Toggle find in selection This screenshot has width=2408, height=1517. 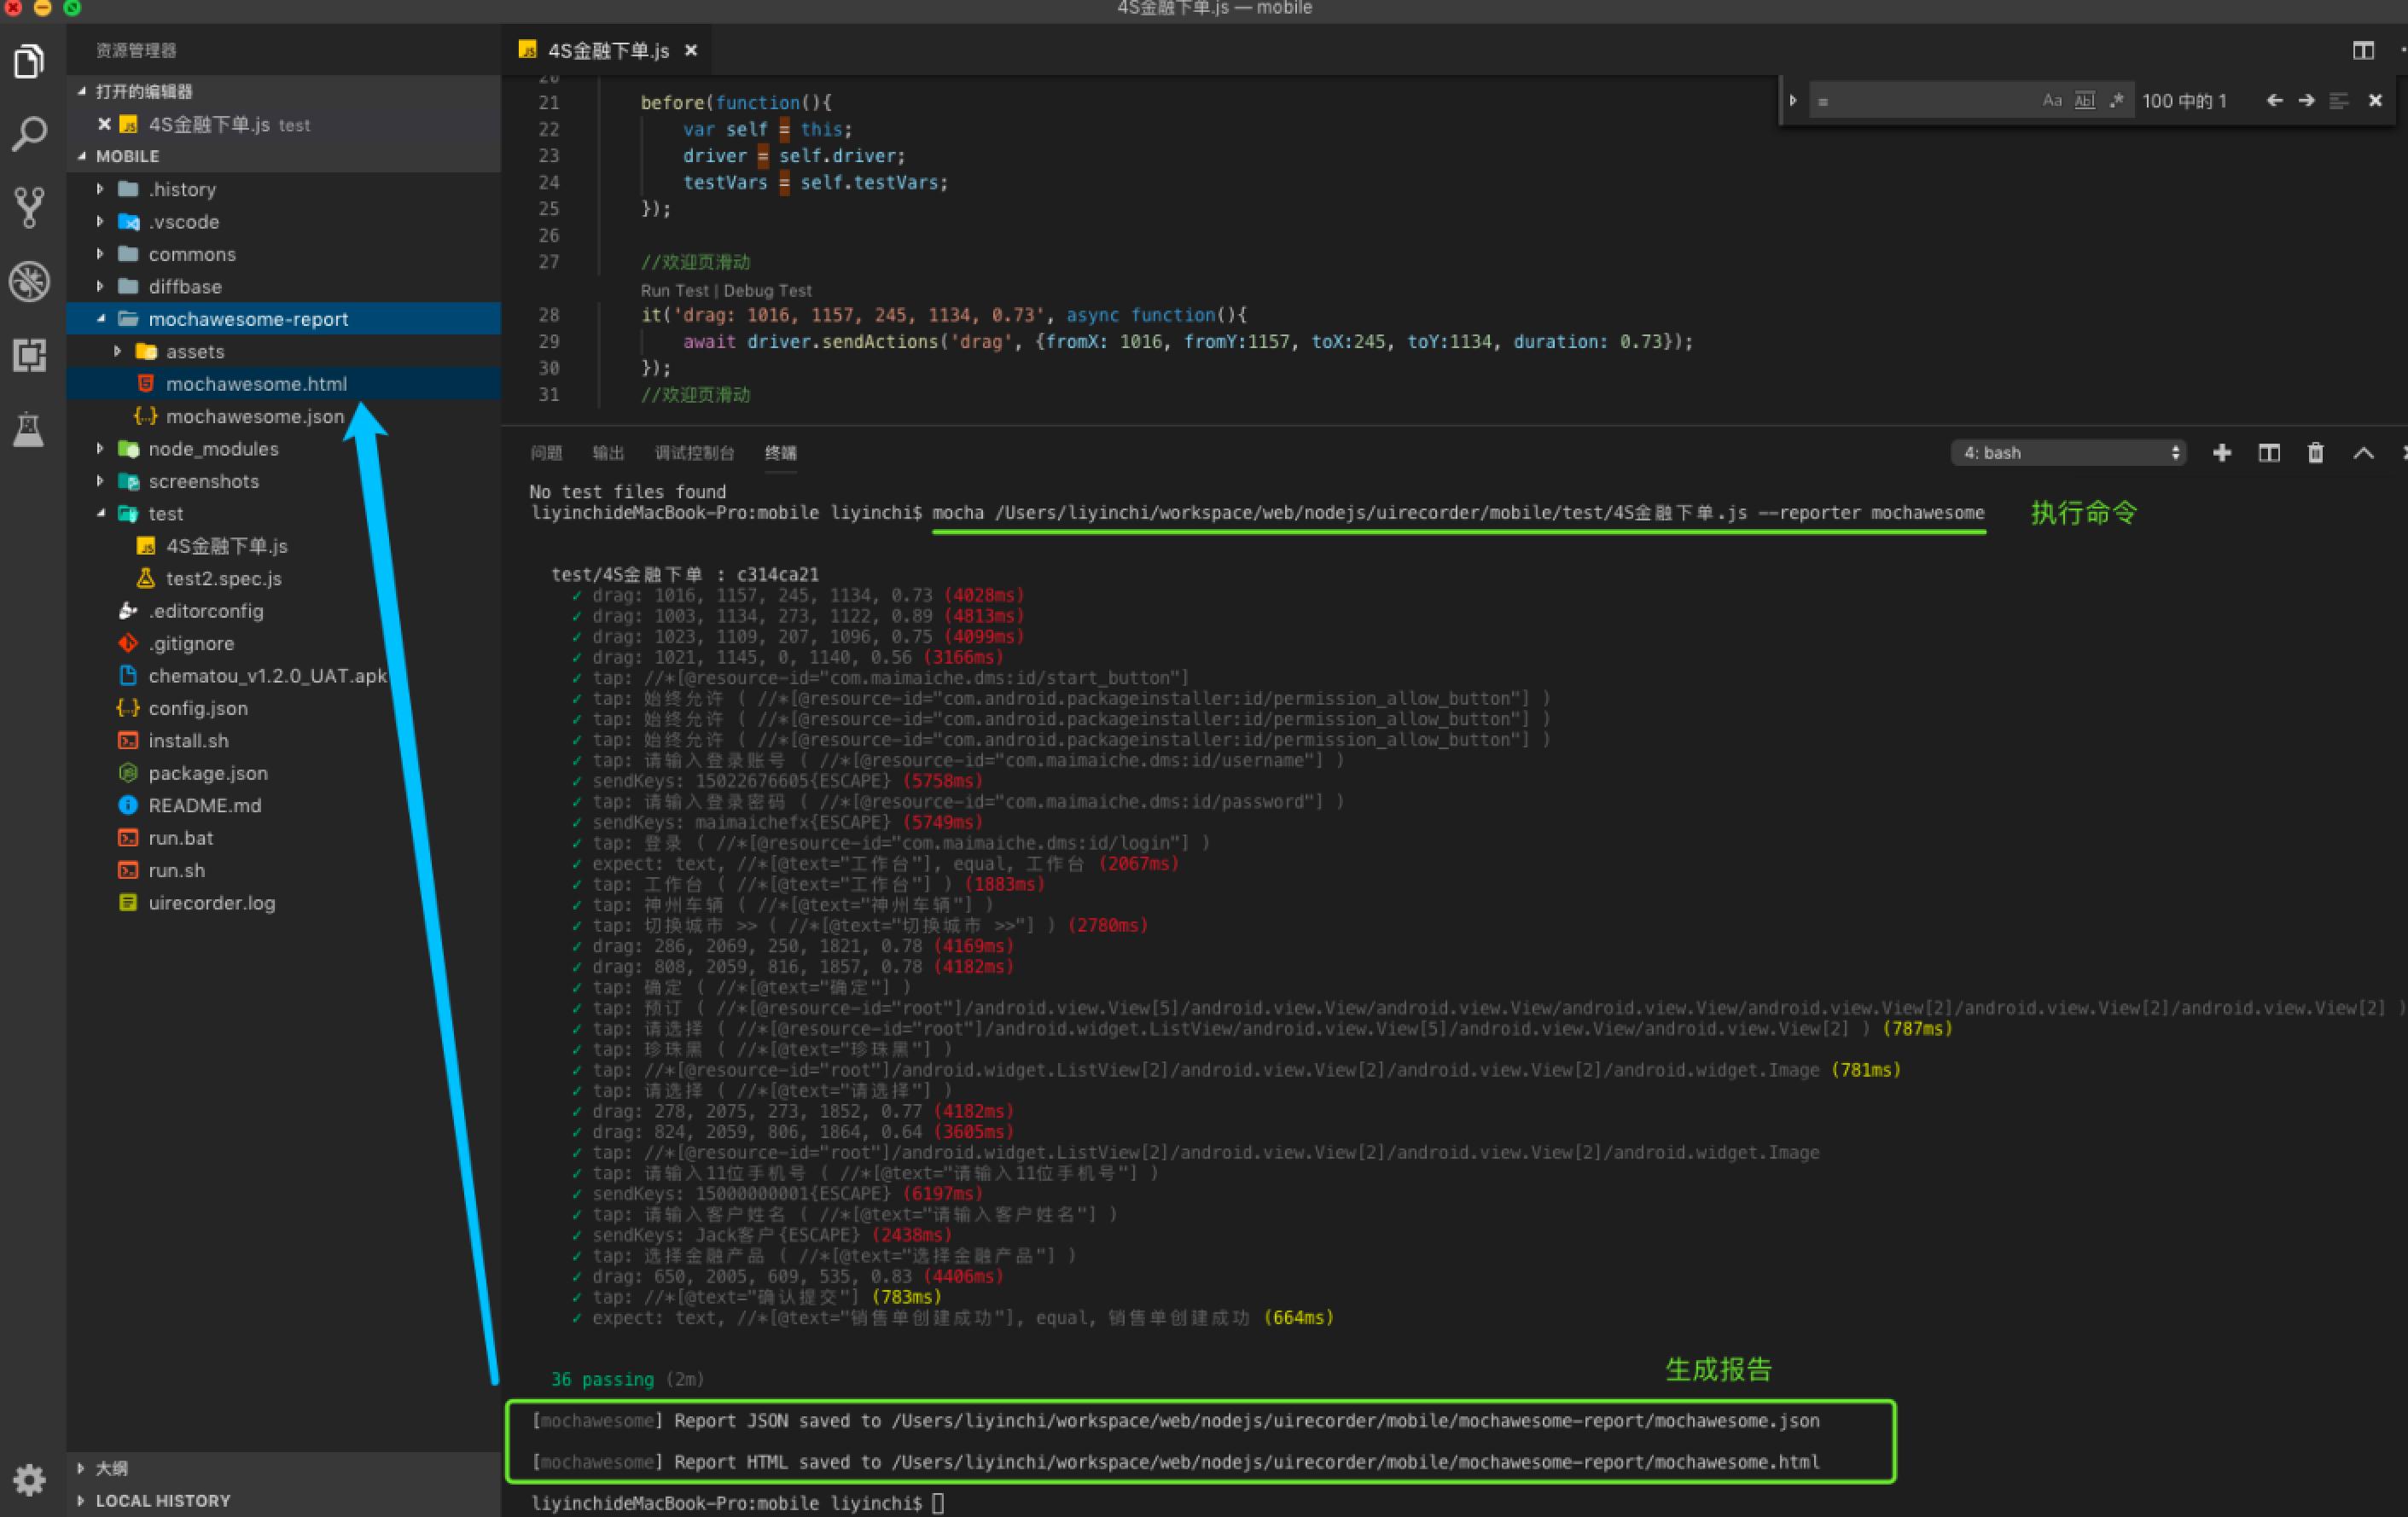(x=2339, y=101)
